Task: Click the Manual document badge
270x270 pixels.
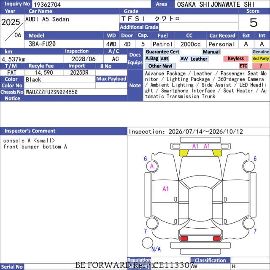Action: pos(211,51)
